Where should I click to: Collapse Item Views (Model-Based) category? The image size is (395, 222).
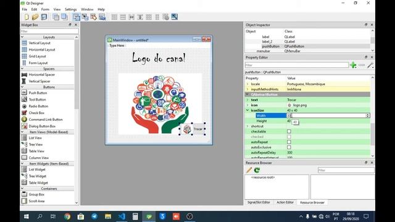[x=22, y=132]
